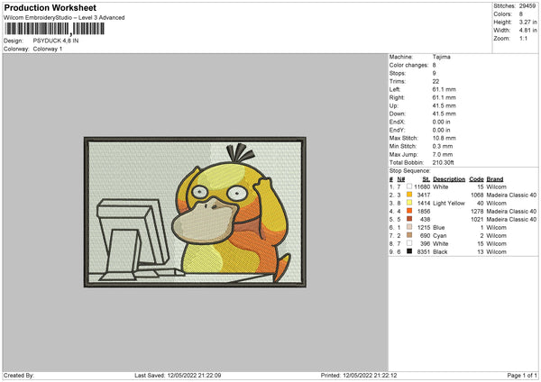
Task: Select the Min Stitch value 0.3 mm
Action: [x=443, y=146]
